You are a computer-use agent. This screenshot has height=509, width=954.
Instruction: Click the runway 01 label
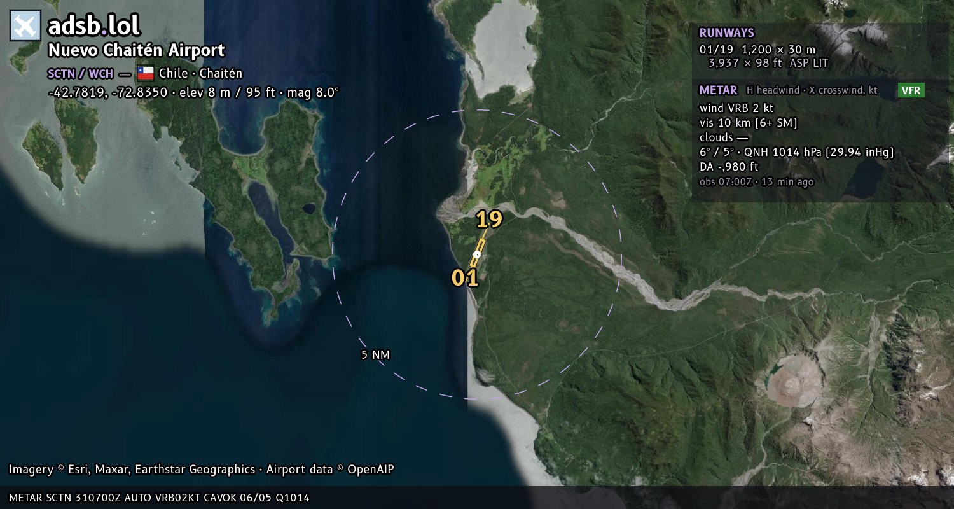(465, 278)
